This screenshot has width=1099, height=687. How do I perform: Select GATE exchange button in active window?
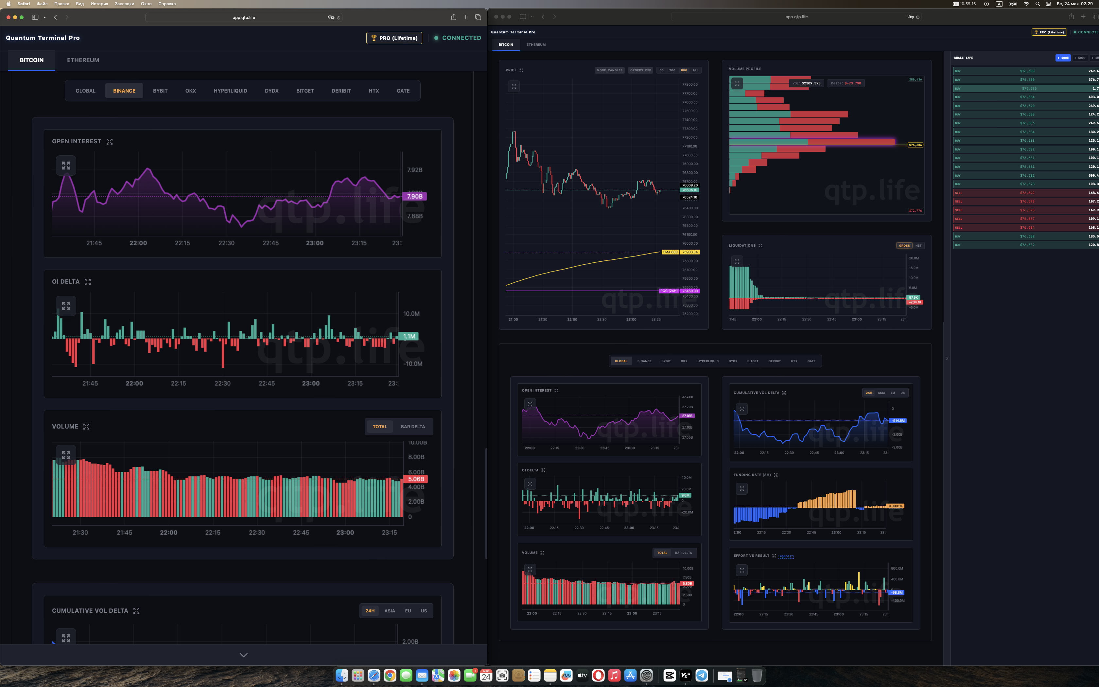[403, 91]
